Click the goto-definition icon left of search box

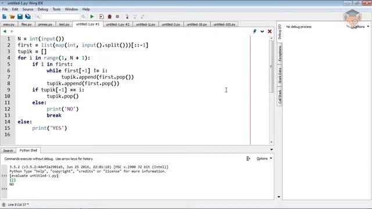37,17
